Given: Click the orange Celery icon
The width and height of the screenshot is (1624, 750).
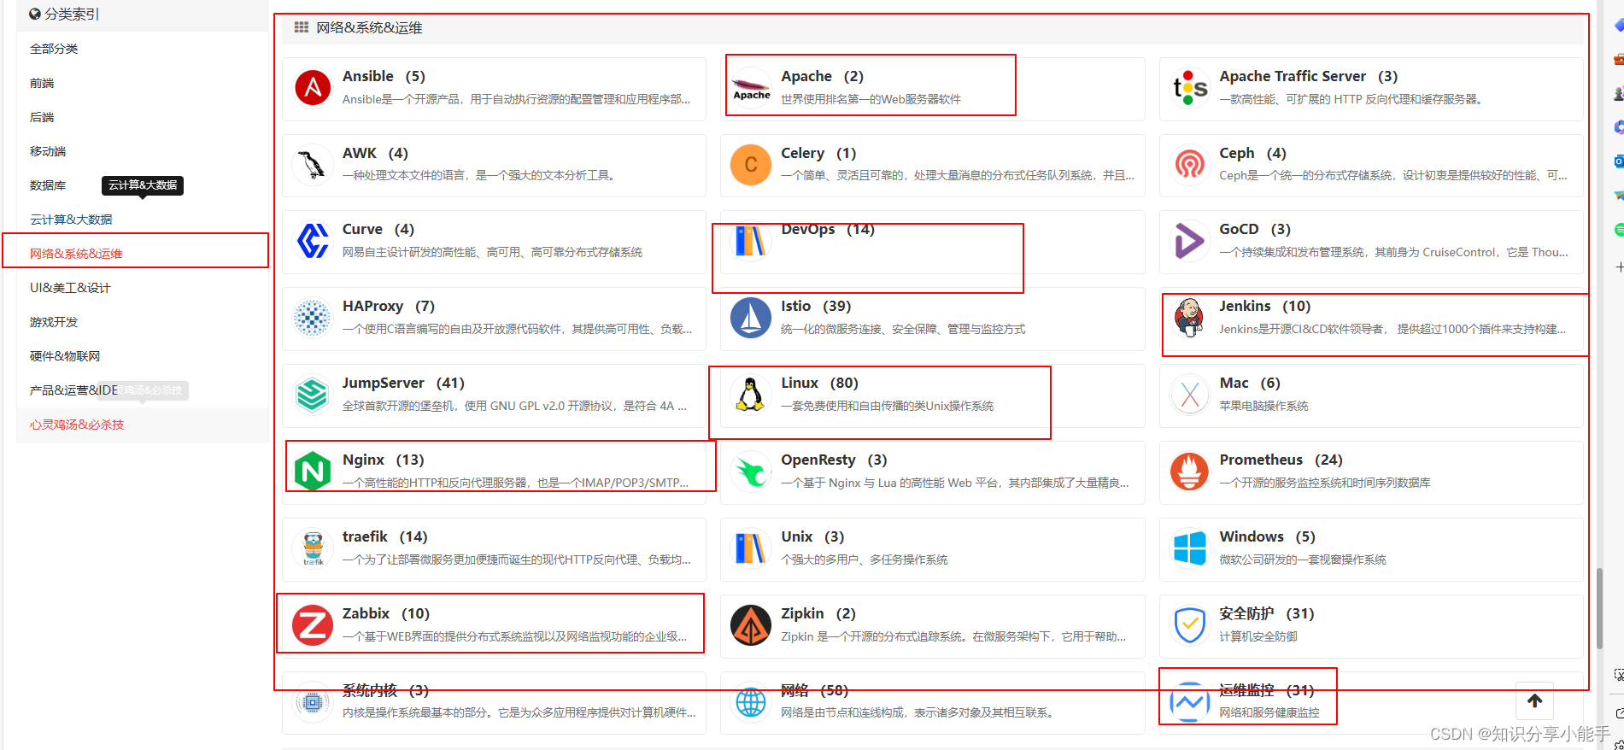Looking at the screenshot, I should point(752,165).
